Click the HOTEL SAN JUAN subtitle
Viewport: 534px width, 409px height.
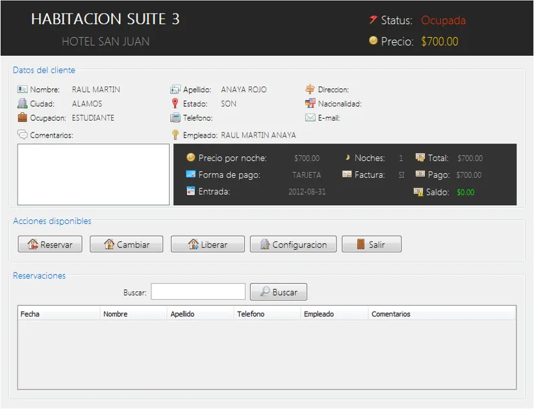(x=106, y=42)
